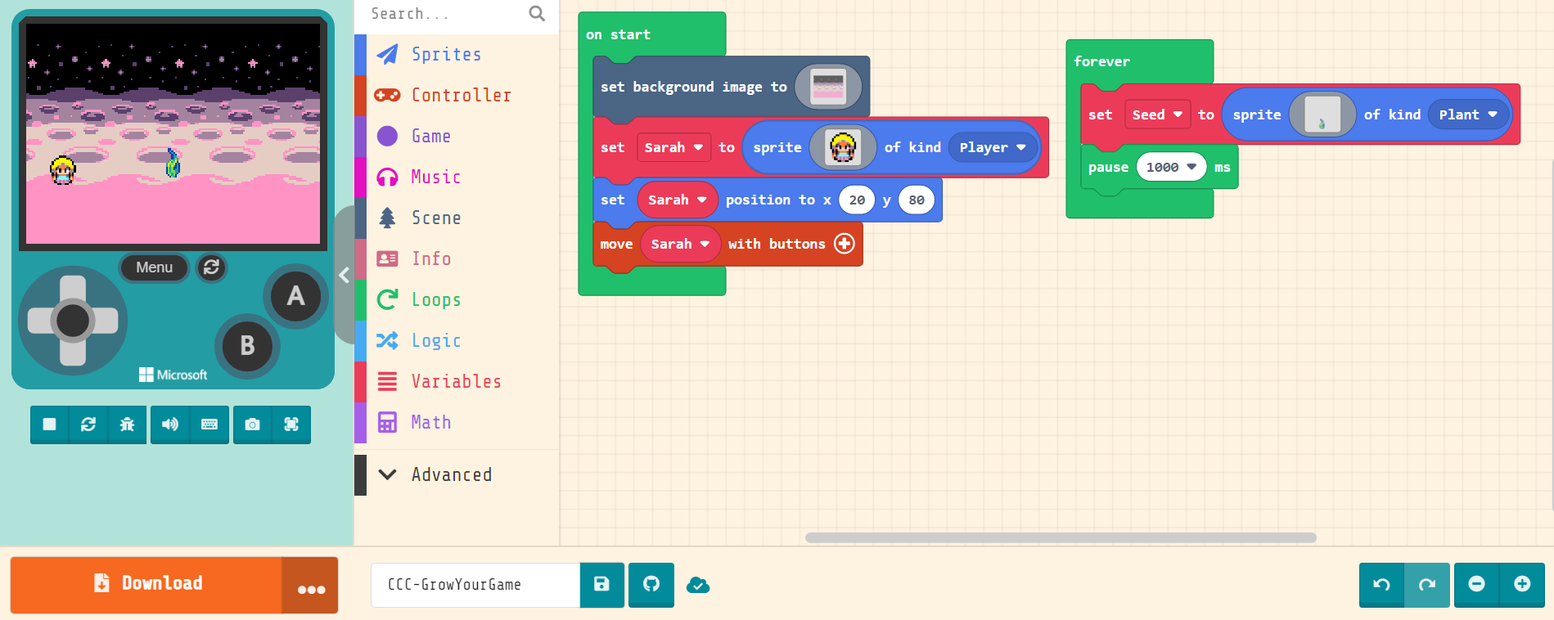Open the pause 1000 ms dropdown

1171,167
